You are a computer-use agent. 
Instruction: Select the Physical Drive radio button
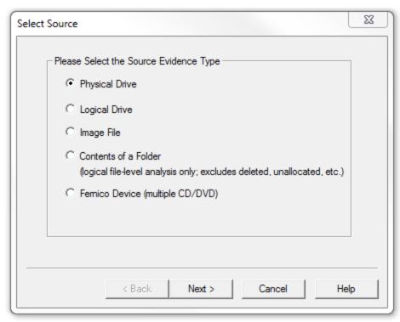click(71, 83)
